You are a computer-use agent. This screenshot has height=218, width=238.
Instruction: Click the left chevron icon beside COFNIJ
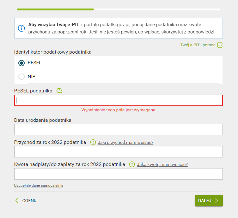tap(17, 201)
